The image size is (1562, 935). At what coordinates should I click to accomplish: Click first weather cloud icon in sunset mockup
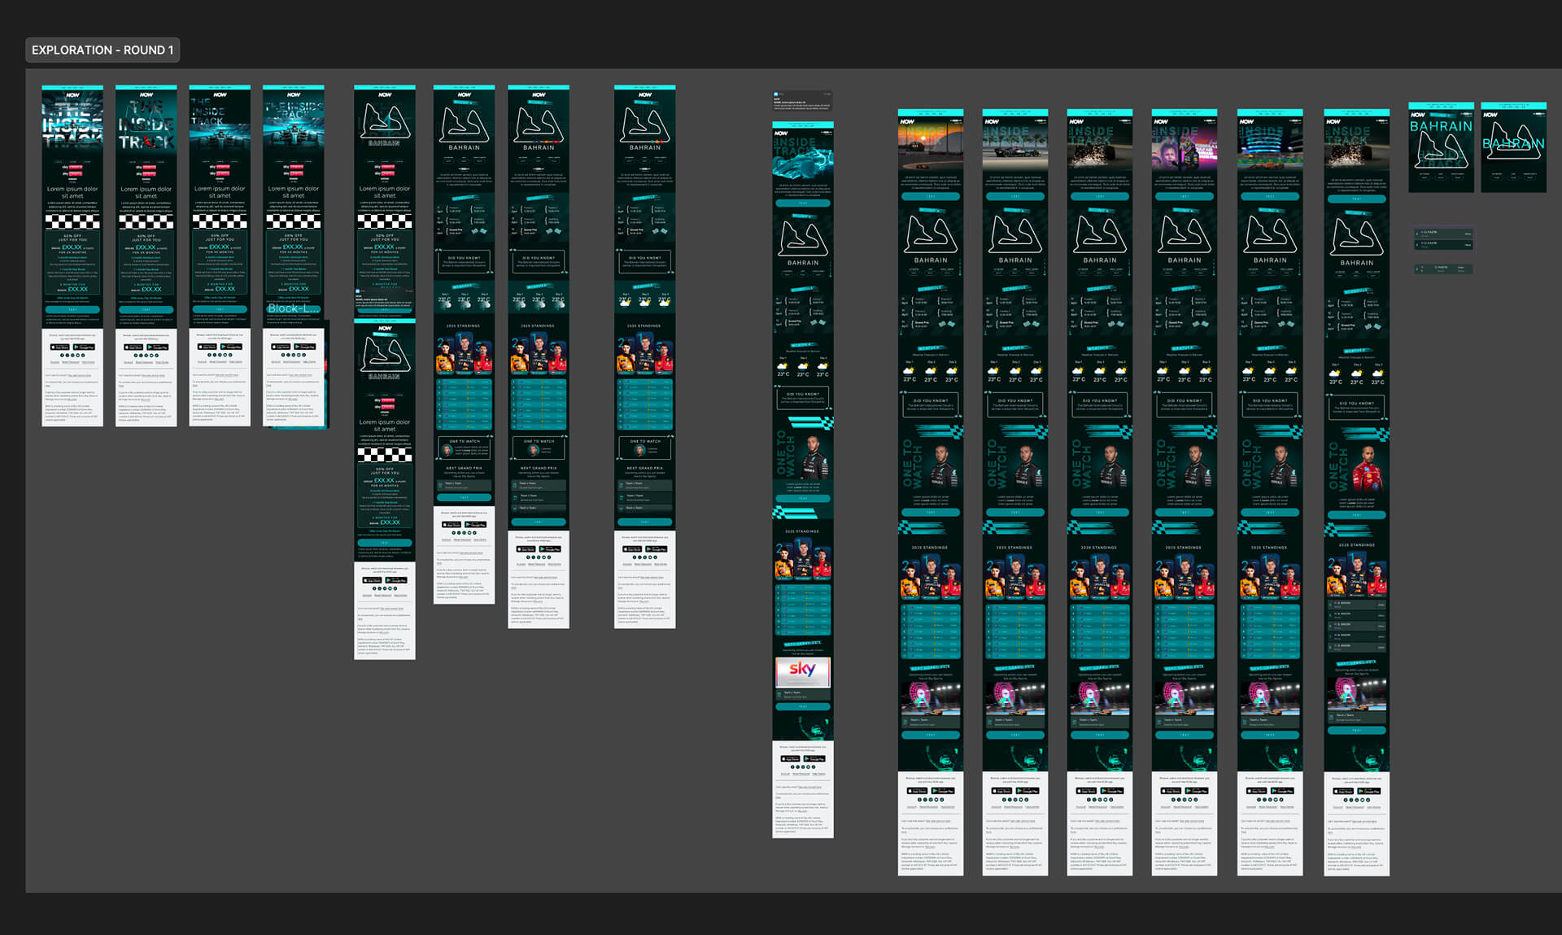(x=910, y=370)
